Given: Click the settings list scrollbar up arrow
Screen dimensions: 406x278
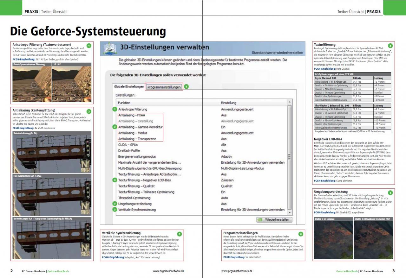Looking at the screenshot, I should (289, 102).
